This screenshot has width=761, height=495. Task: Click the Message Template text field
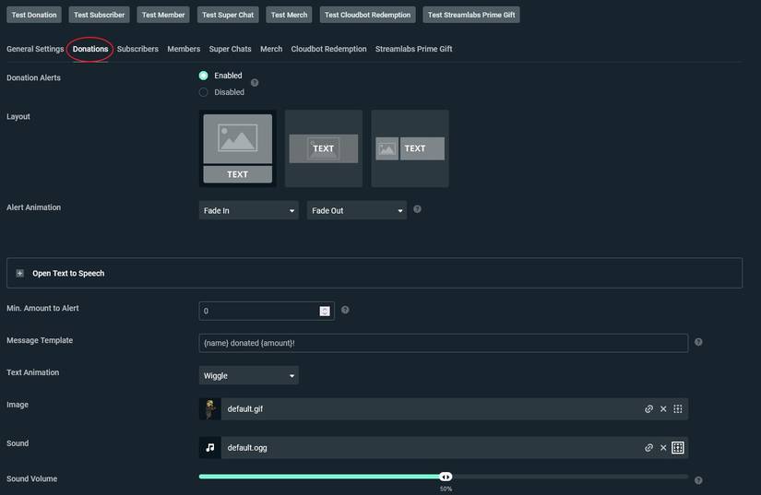coord(444,343)
